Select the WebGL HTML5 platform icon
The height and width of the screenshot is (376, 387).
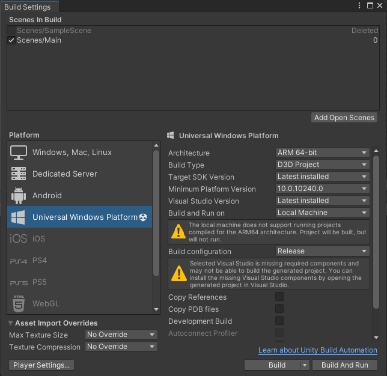pyautogui.click(x=19, y=304)
